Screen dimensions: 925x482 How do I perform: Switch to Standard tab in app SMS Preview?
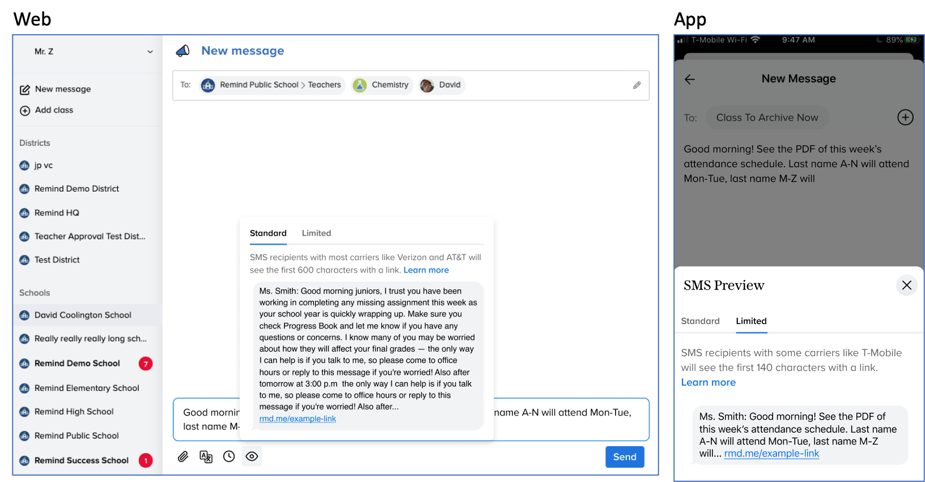click(x=700, y=322)
